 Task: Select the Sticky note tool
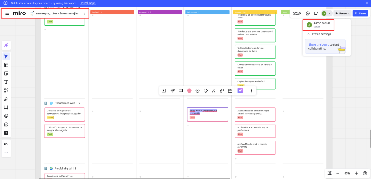(6, 73)
